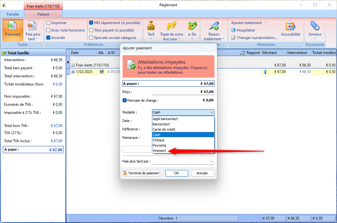Open the Annexe paperclip icon
The width and height of the screenshot is (337, 223).
pos(314,26)
